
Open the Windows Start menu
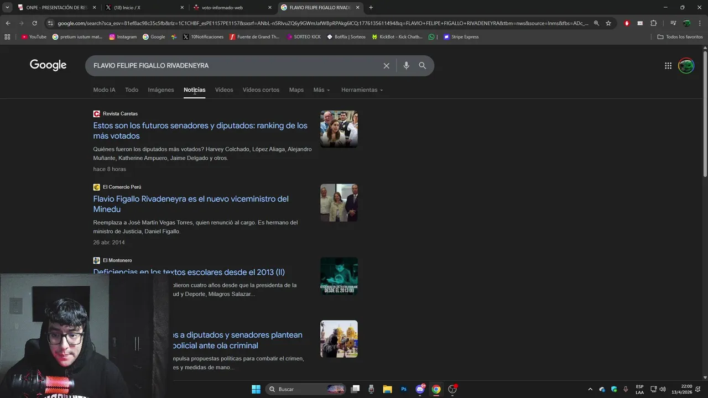click(x=256, y=389)
